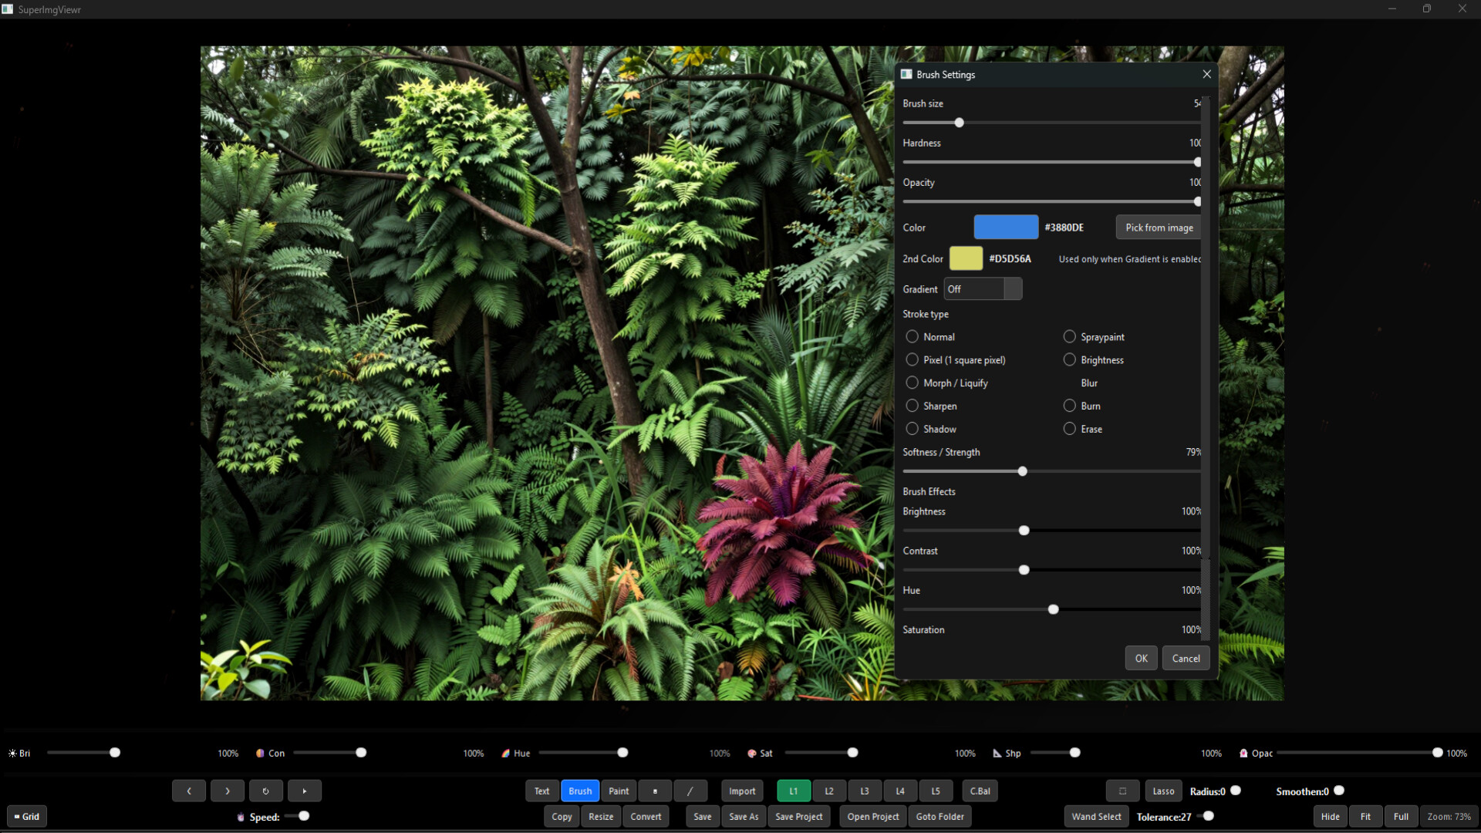Click Pick from image button
Image resolution: width=1481 pixels, height=833 pixels.
[x=1159, y=228]
